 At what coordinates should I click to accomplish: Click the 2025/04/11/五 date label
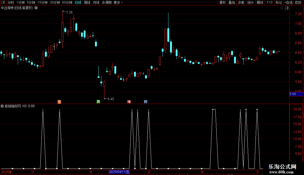point(119,172)
